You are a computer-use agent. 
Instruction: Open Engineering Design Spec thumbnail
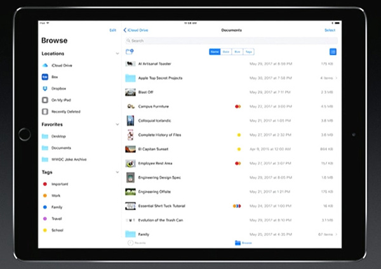130,178
